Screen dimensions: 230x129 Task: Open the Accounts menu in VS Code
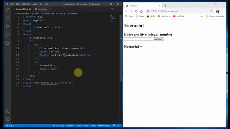coord(8,111)
